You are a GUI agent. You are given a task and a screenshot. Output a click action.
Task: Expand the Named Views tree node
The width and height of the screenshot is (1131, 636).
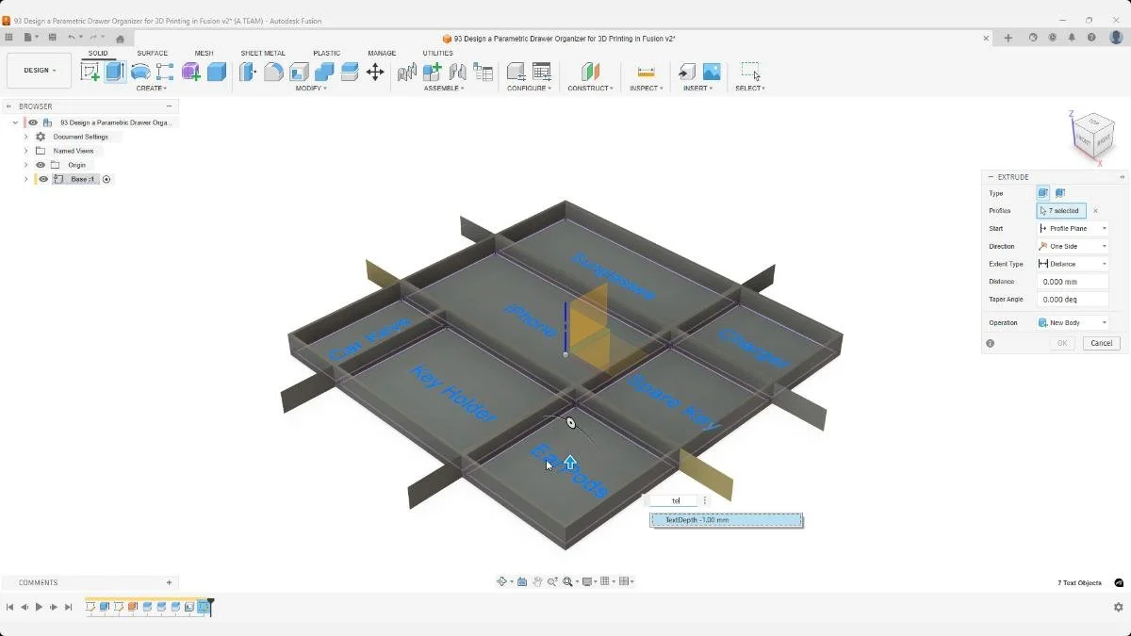pyautogui.click(x=25, y=151)
